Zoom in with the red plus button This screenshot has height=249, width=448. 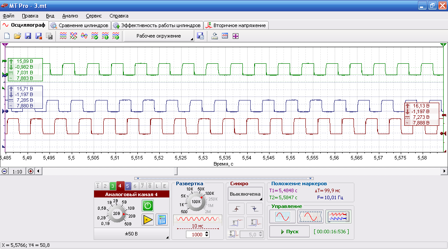click(30, 171)
